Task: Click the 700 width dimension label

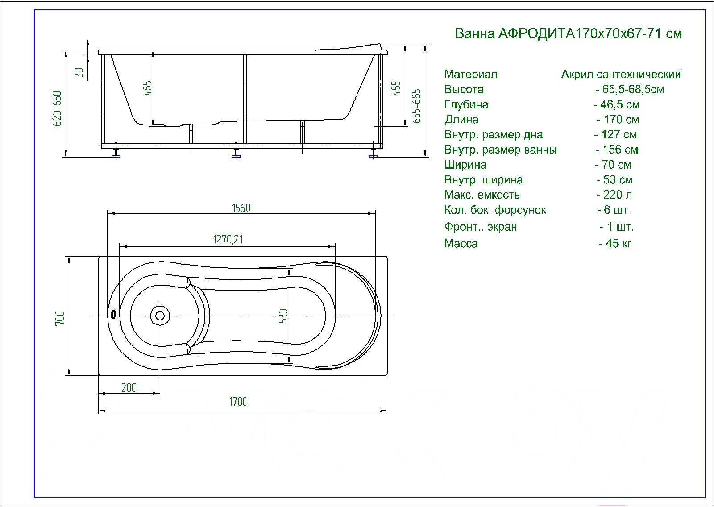Action: pos(60,318)
